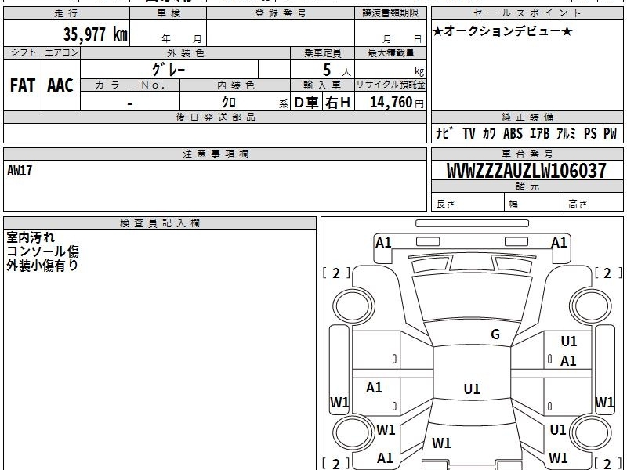Click the 純正装備 header
This screenshot has height=470, width=627.
point(527,117)
